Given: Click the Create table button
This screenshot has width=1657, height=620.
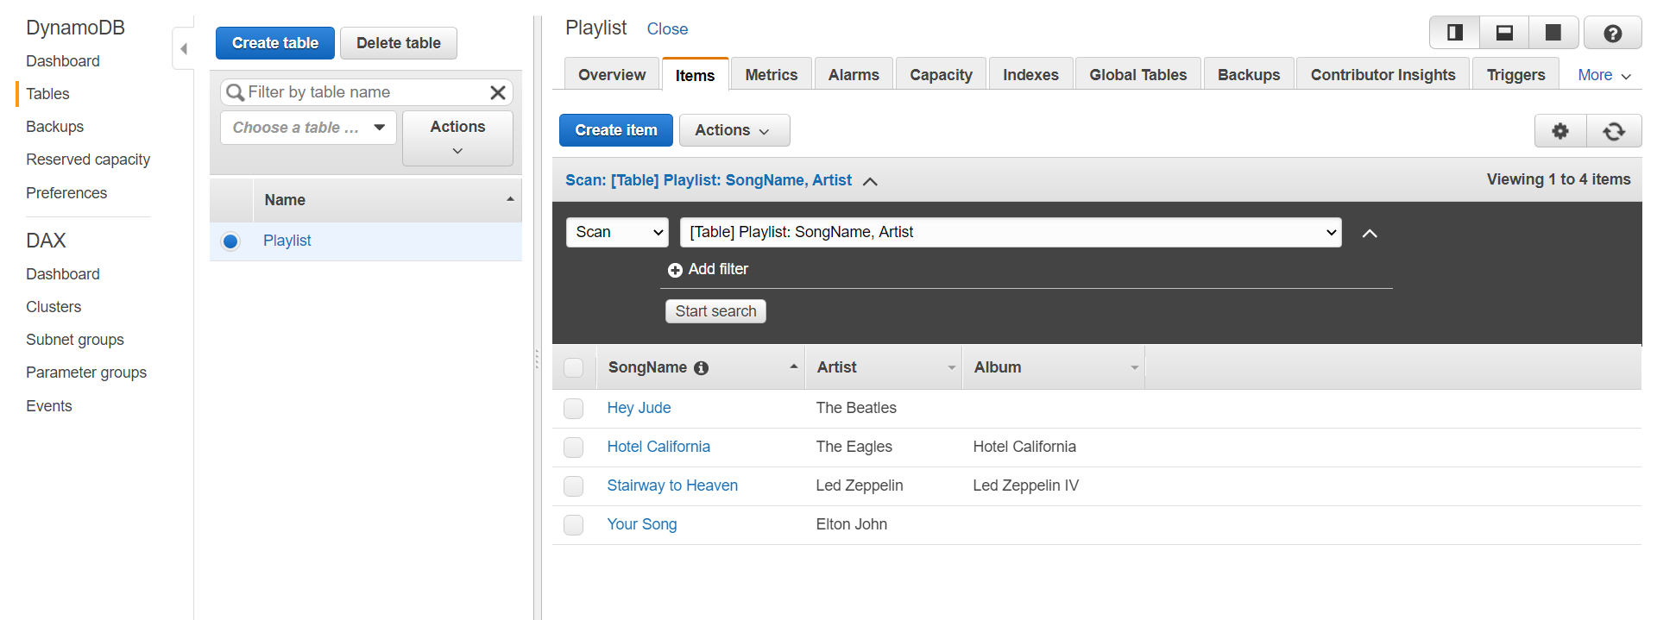Looking at the screenshot, I should 275,43.
